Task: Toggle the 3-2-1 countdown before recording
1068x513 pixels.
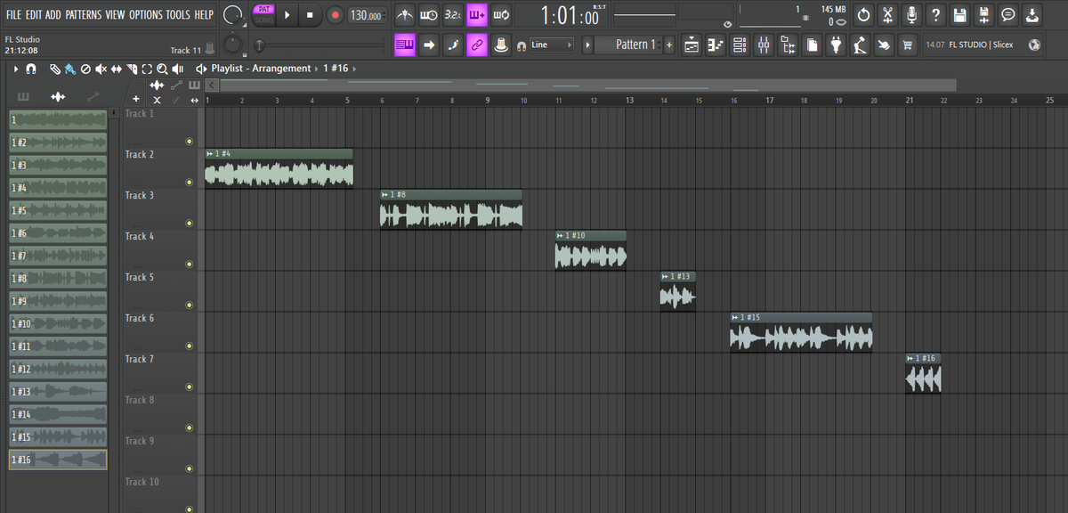Action: pos(452,15)
